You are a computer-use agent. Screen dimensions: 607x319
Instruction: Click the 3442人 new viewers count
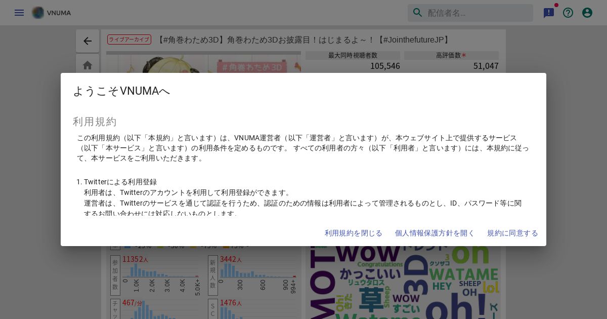(x=231, y=259)
